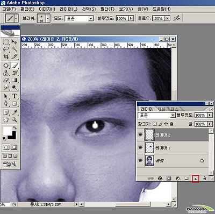
Task: Select the Crop tool
Action: coord(6,56)
